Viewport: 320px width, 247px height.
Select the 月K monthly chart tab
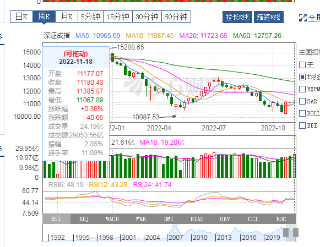coord(67,17)
